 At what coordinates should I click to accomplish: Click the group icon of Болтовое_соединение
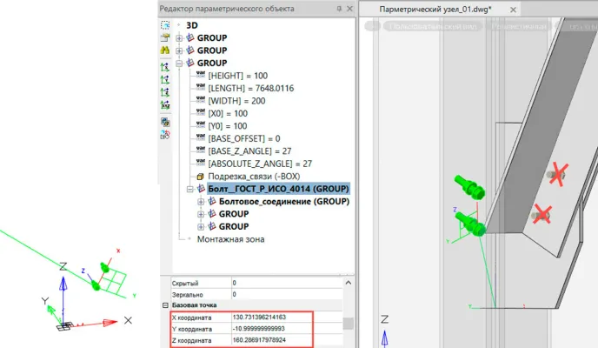pos(212,201)
